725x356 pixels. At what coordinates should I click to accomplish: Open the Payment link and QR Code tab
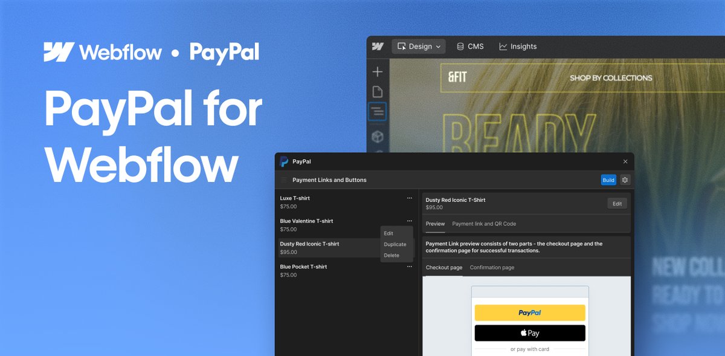coord(484,224)
